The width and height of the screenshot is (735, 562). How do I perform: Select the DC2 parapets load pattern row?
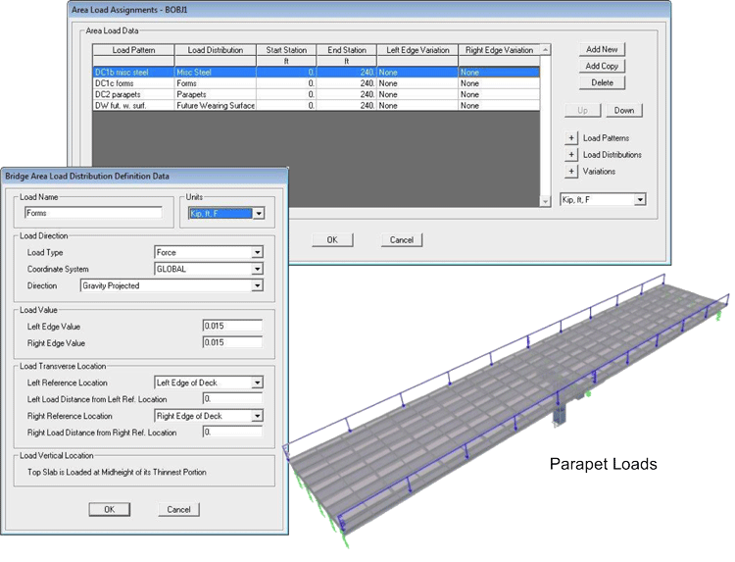tap(132, 95)
